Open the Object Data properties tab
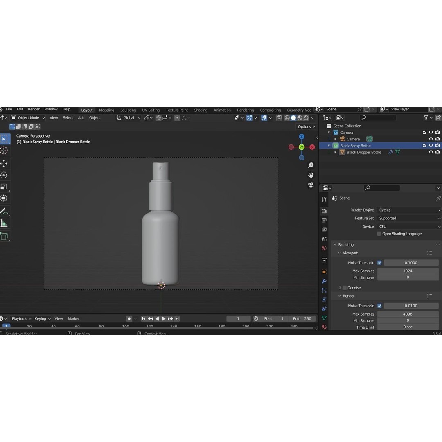Image resolution: width=442 pixels, height=442 pixels. coord(324,318)
